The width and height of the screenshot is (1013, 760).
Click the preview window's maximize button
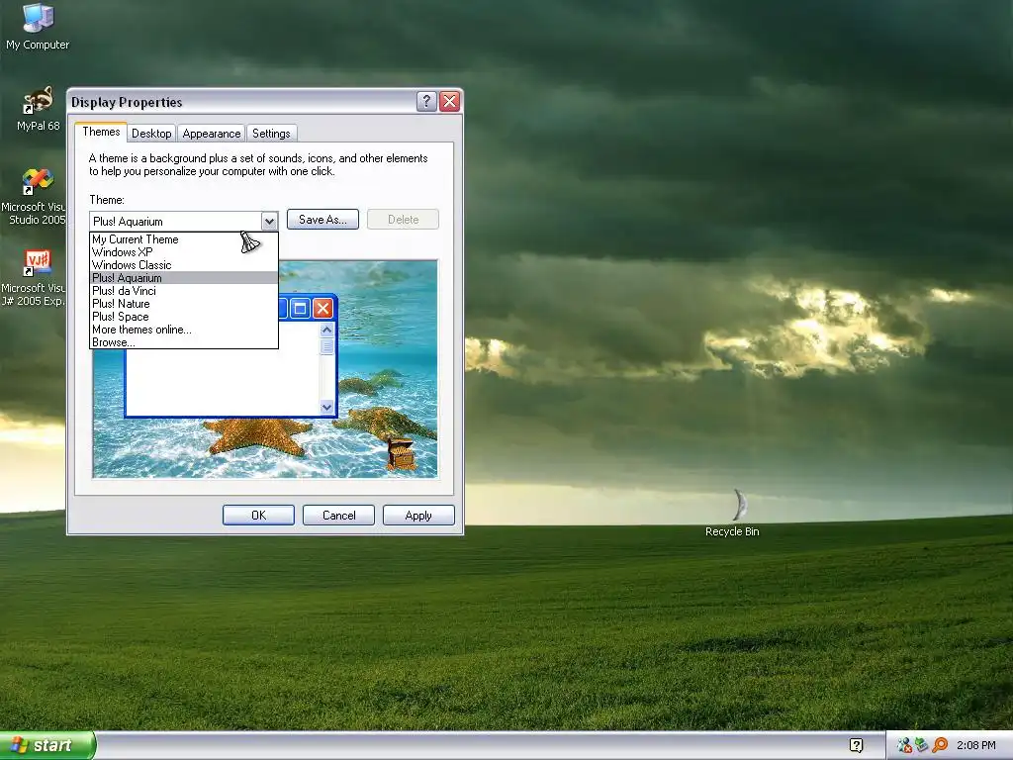300,309
